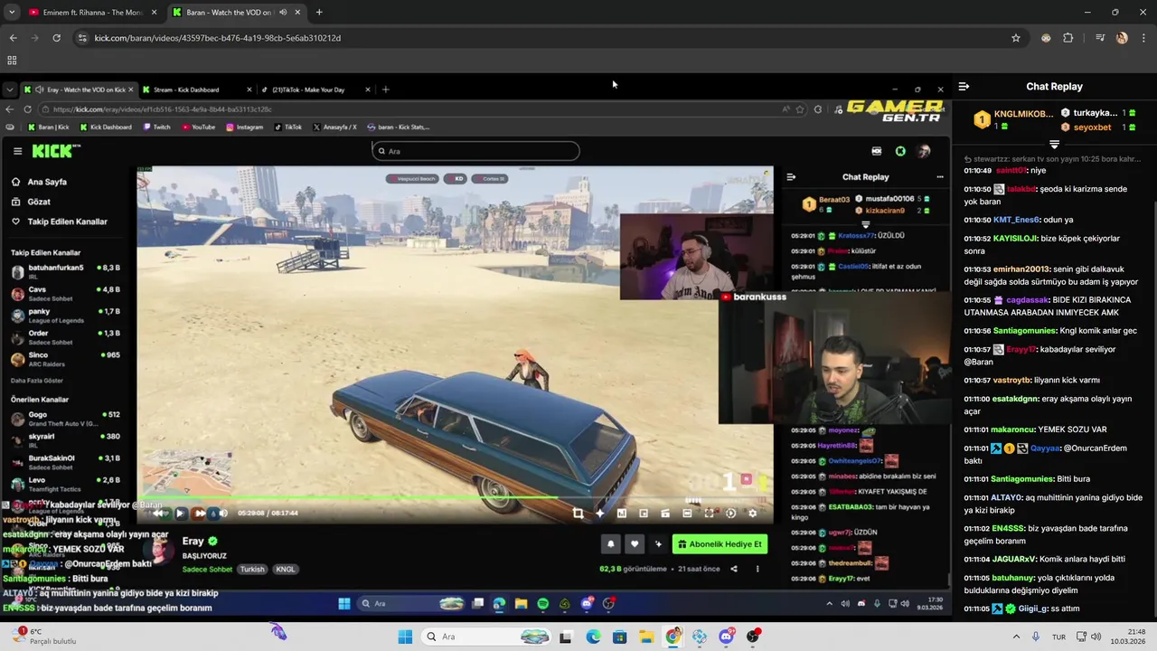Close the Eminem ft. Rihanna tab
The width and height of the screenshot is (1157, 651).
click(x=154, y=13)
